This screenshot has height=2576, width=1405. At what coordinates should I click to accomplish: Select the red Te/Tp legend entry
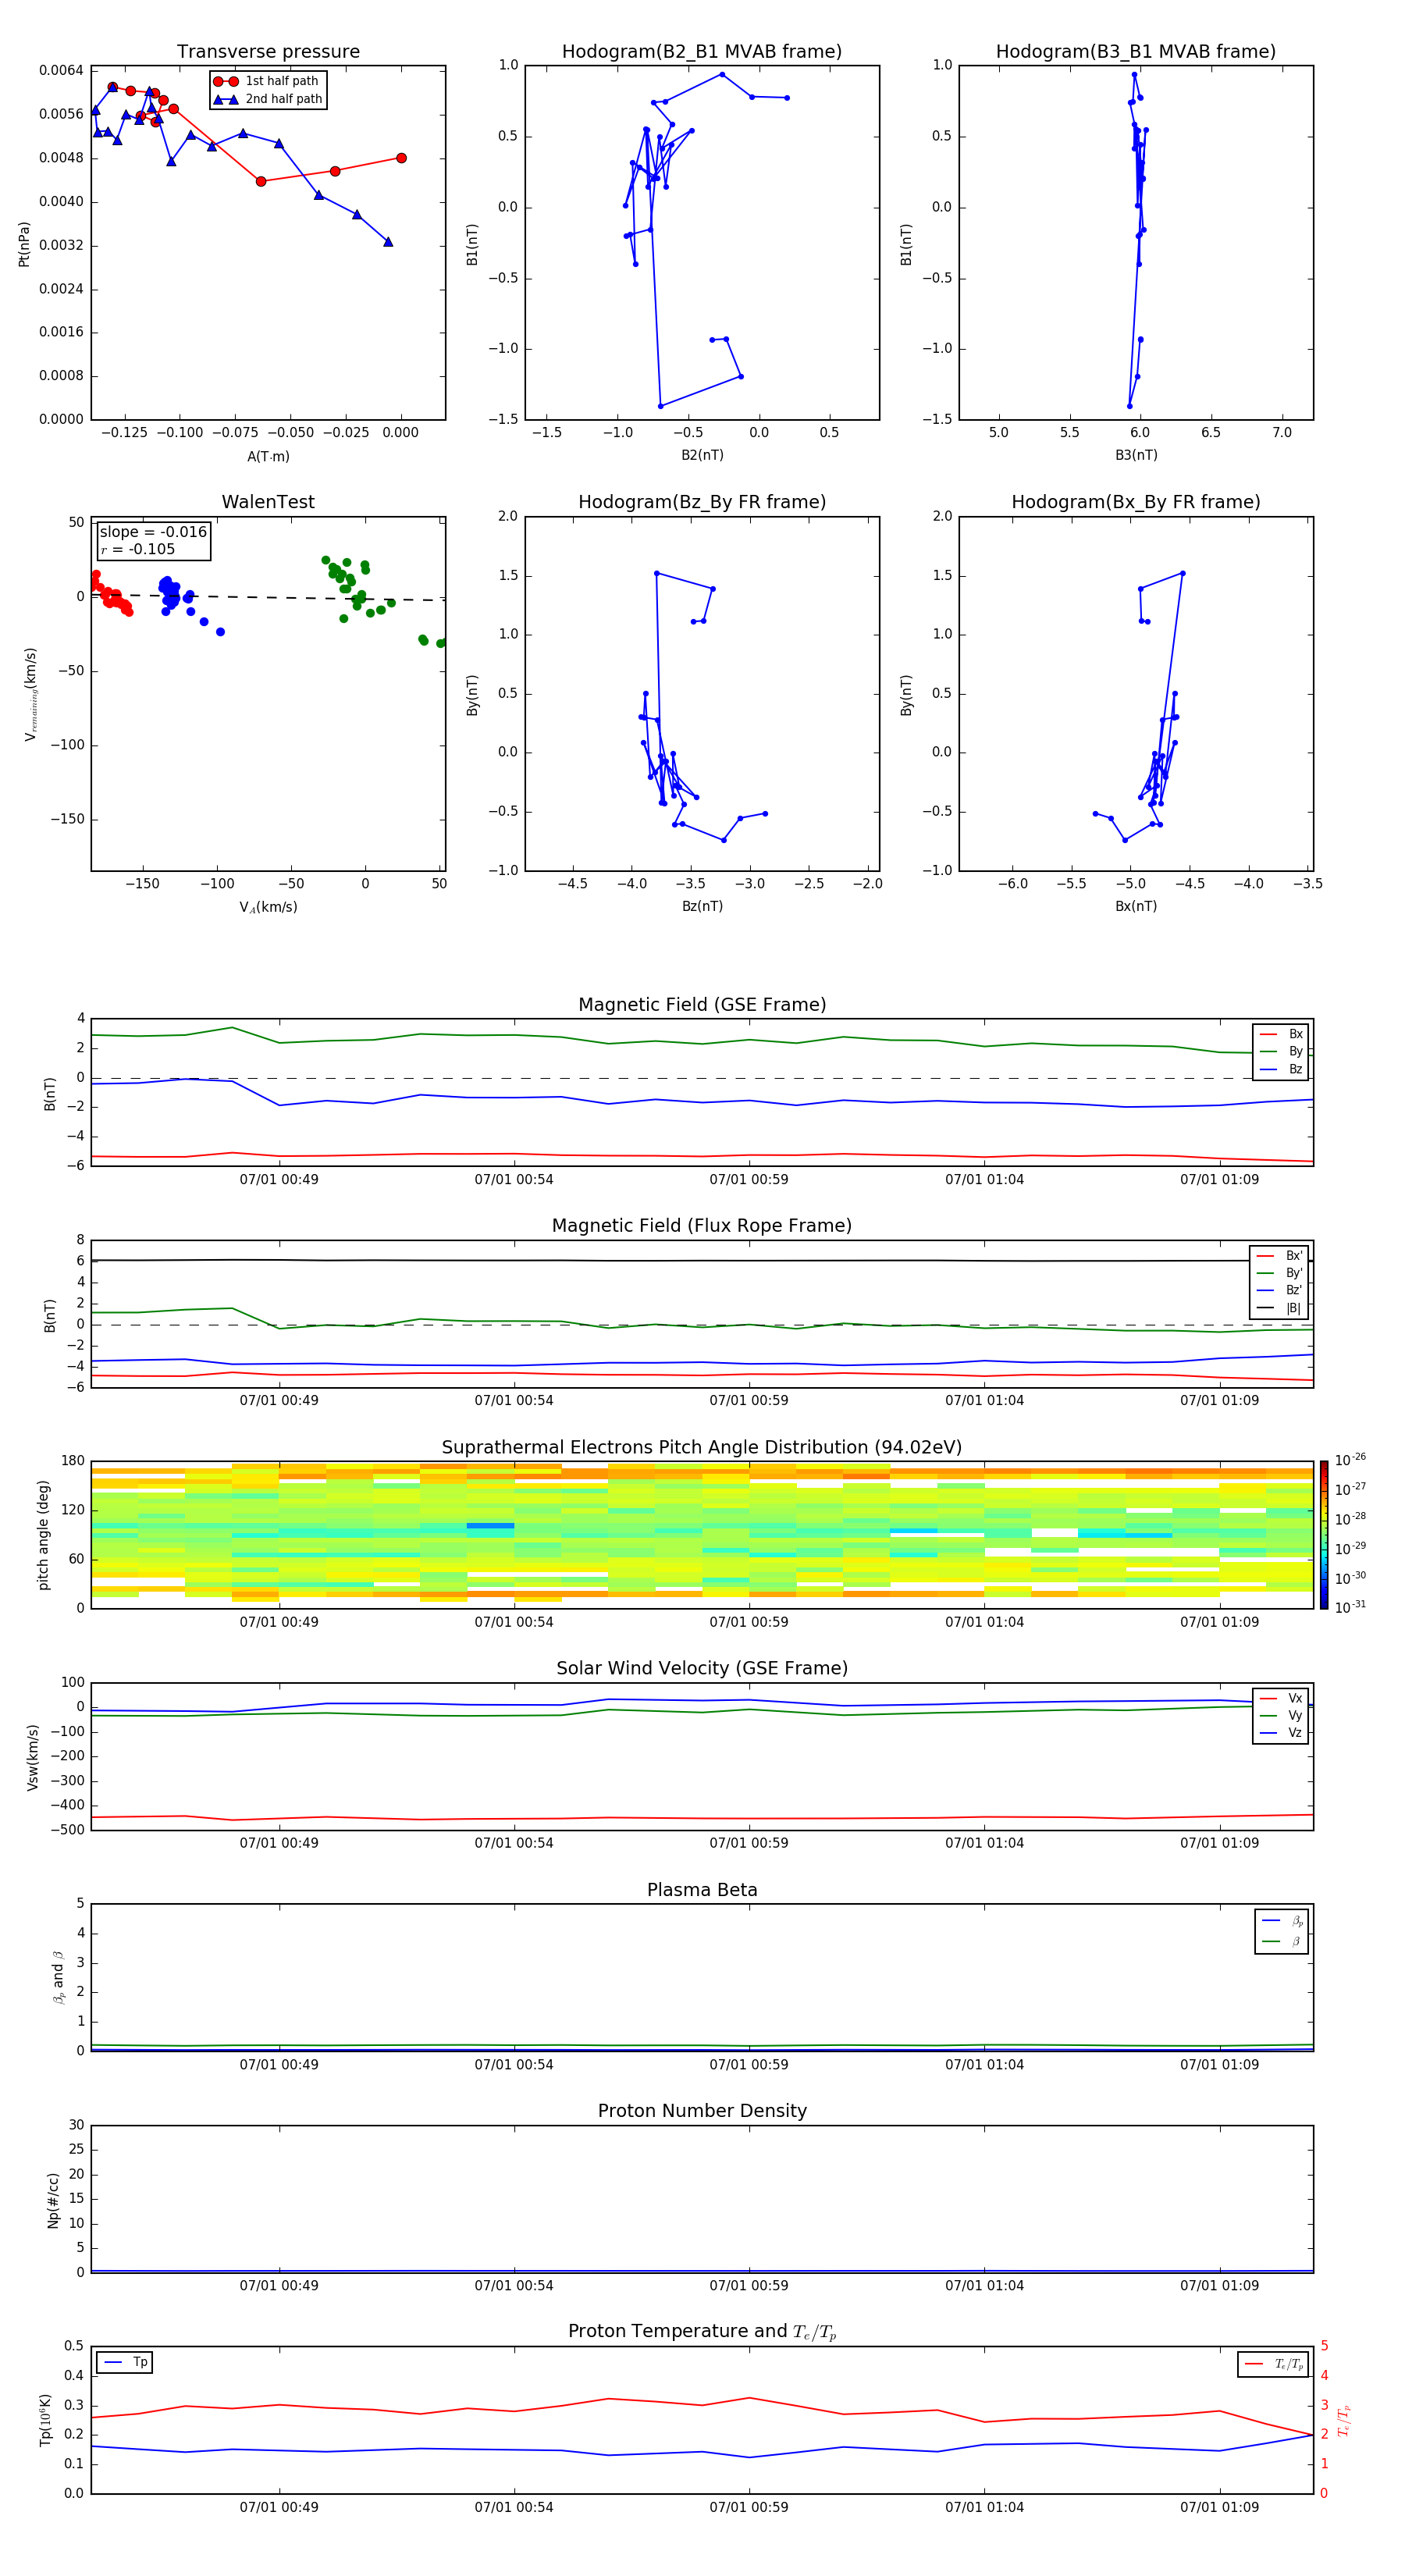click(1275, 2364)
